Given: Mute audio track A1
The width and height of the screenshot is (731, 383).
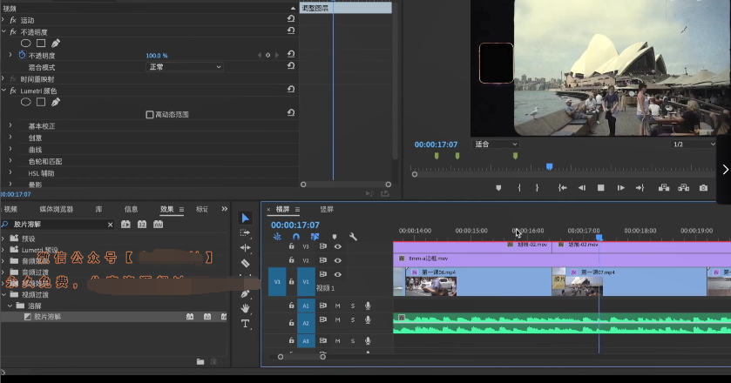Looking at the screenshot, I should point(337,306).
